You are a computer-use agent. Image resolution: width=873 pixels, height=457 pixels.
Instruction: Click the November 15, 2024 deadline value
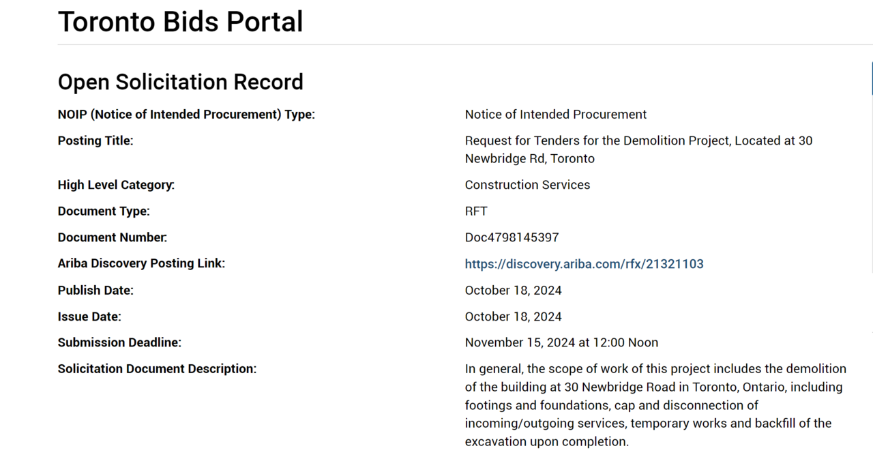pos(561,343)
